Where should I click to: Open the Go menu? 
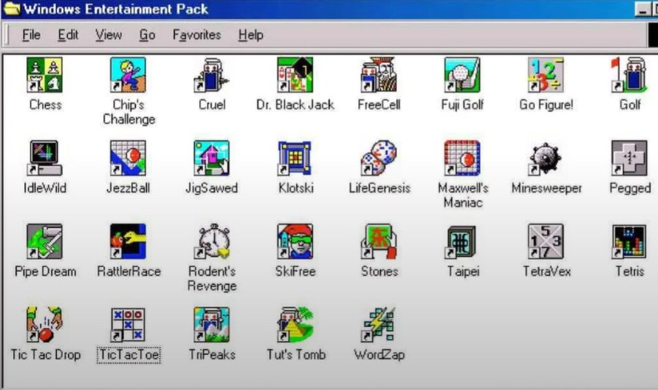click(x=147, y=35)
